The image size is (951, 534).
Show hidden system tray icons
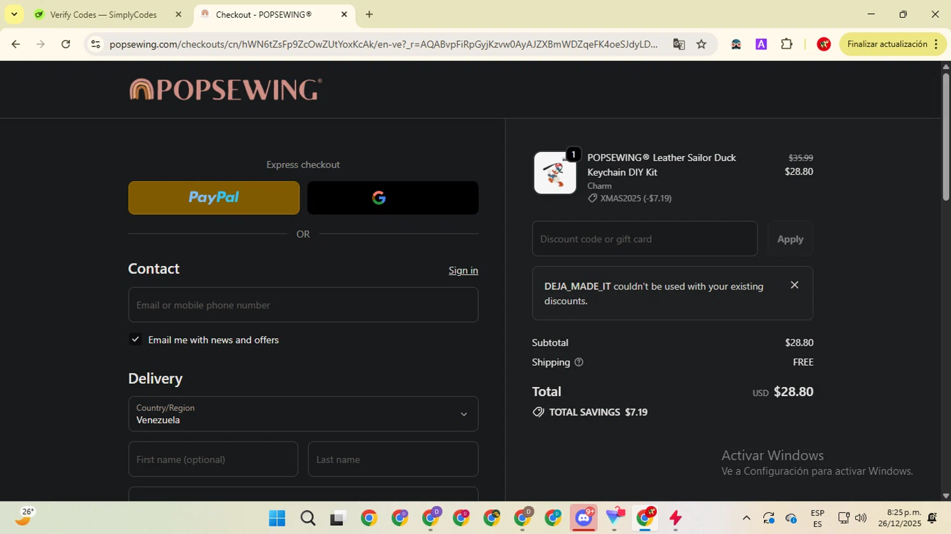pyautogui.click(x=746, y=518)
